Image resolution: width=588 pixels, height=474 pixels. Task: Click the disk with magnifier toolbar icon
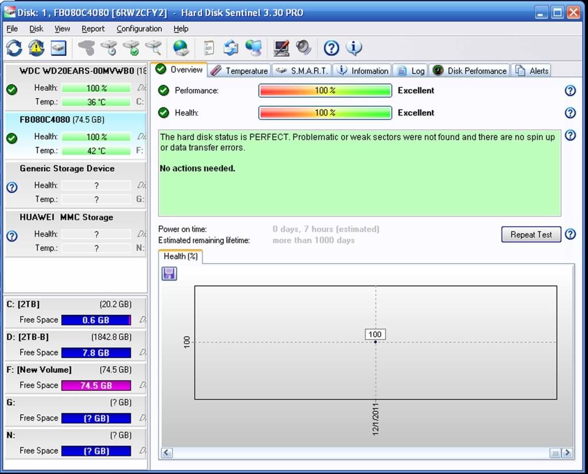click(154, 48)
